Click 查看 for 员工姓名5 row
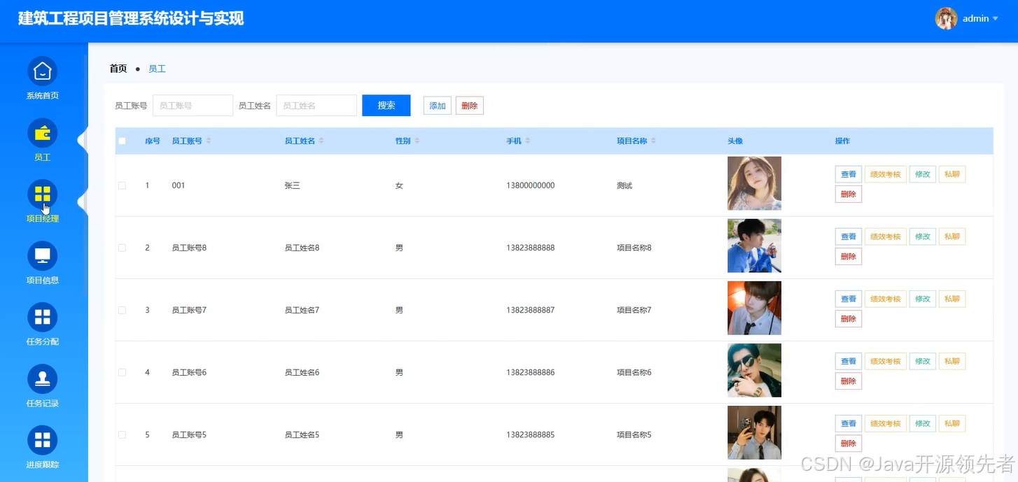The image size is (1018, 482). click(x=849, y=423)
